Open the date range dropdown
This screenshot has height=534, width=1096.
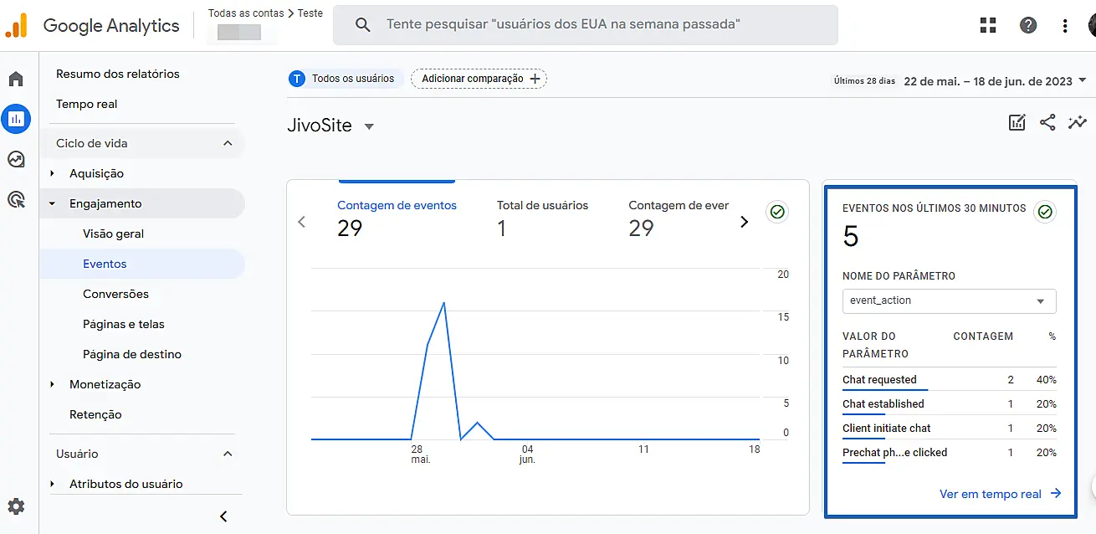click(996, 81)
